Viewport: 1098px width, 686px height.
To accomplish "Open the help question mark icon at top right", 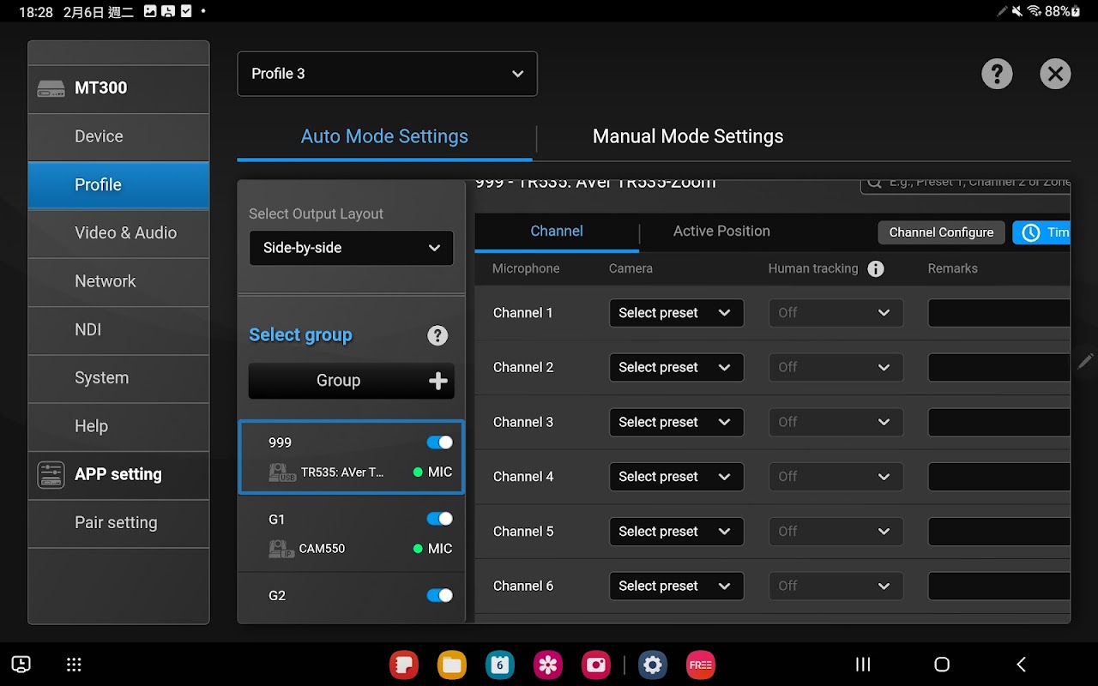I will tap(997, 75).
